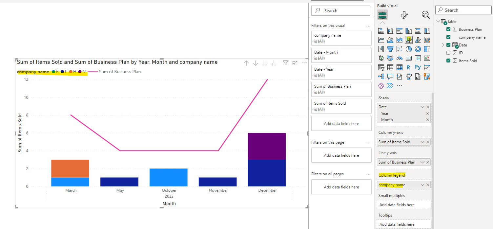
Task: Add the Q&A speech bubble visual
Action: tap(390, 77)
